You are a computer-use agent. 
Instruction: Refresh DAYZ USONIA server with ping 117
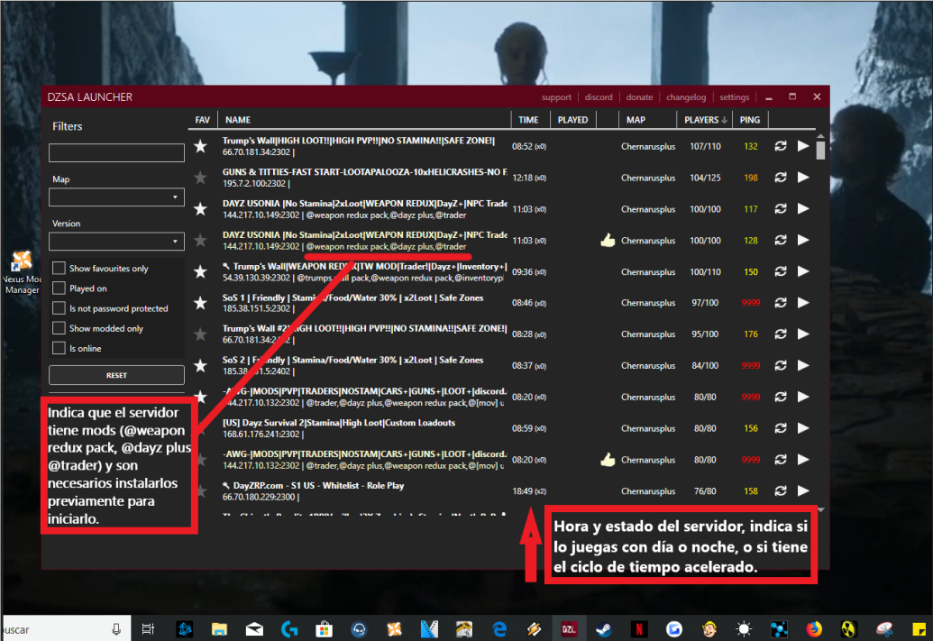781,209
